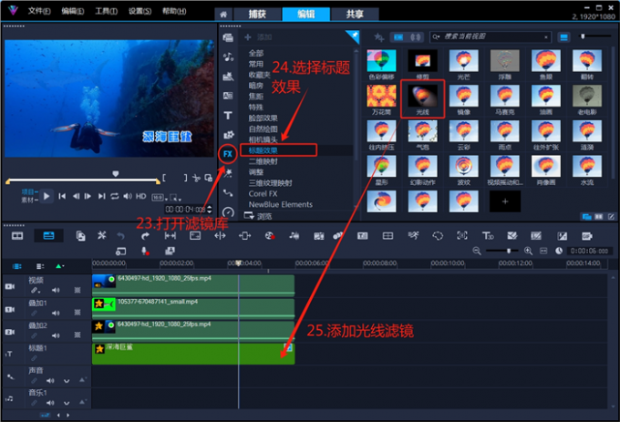Viewport: 620px width, 422px height.
Task: Fit project in timeline window icon
Action: (543, 251)
